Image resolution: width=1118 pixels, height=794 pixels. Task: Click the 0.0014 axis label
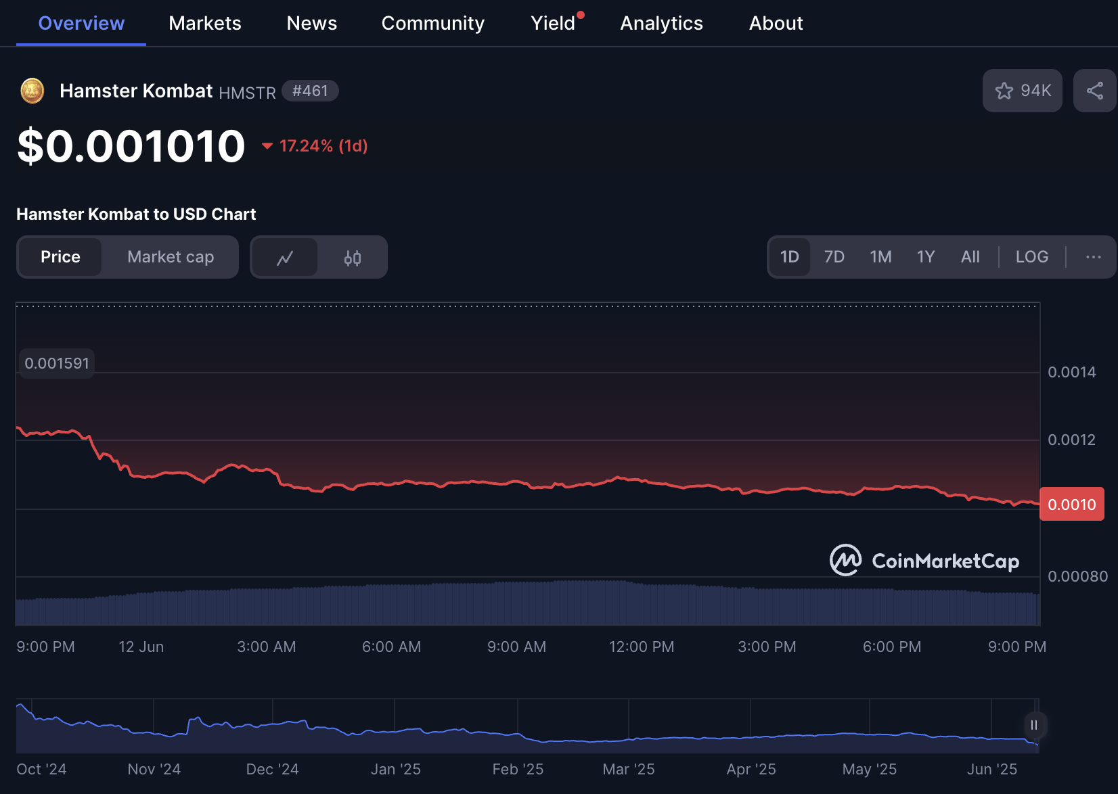[1072, 372]
